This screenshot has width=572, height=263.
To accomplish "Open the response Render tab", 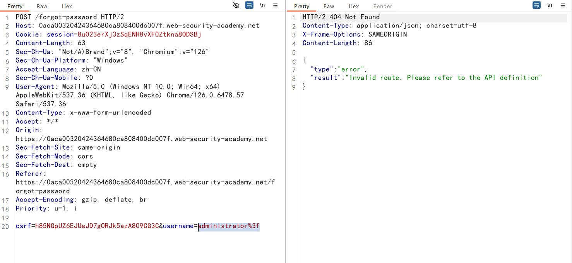I will click(x=383, y=6).
